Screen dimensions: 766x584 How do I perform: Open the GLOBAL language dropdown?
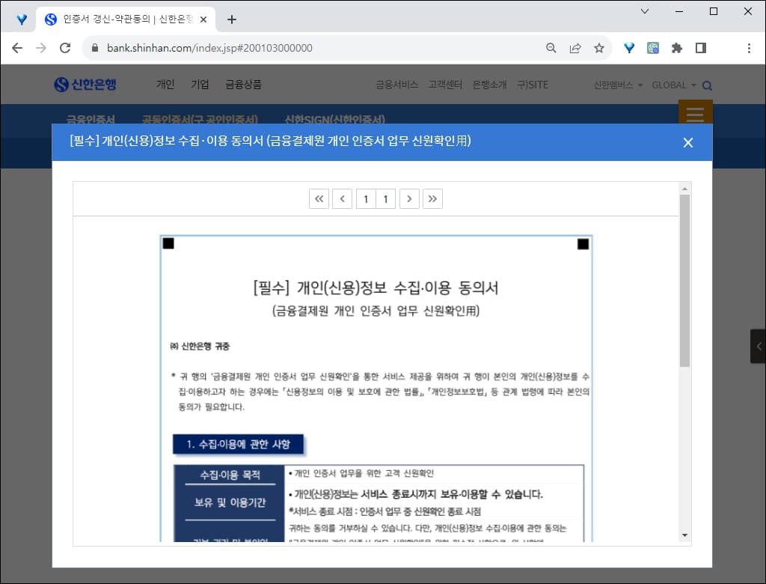(672, 85)
